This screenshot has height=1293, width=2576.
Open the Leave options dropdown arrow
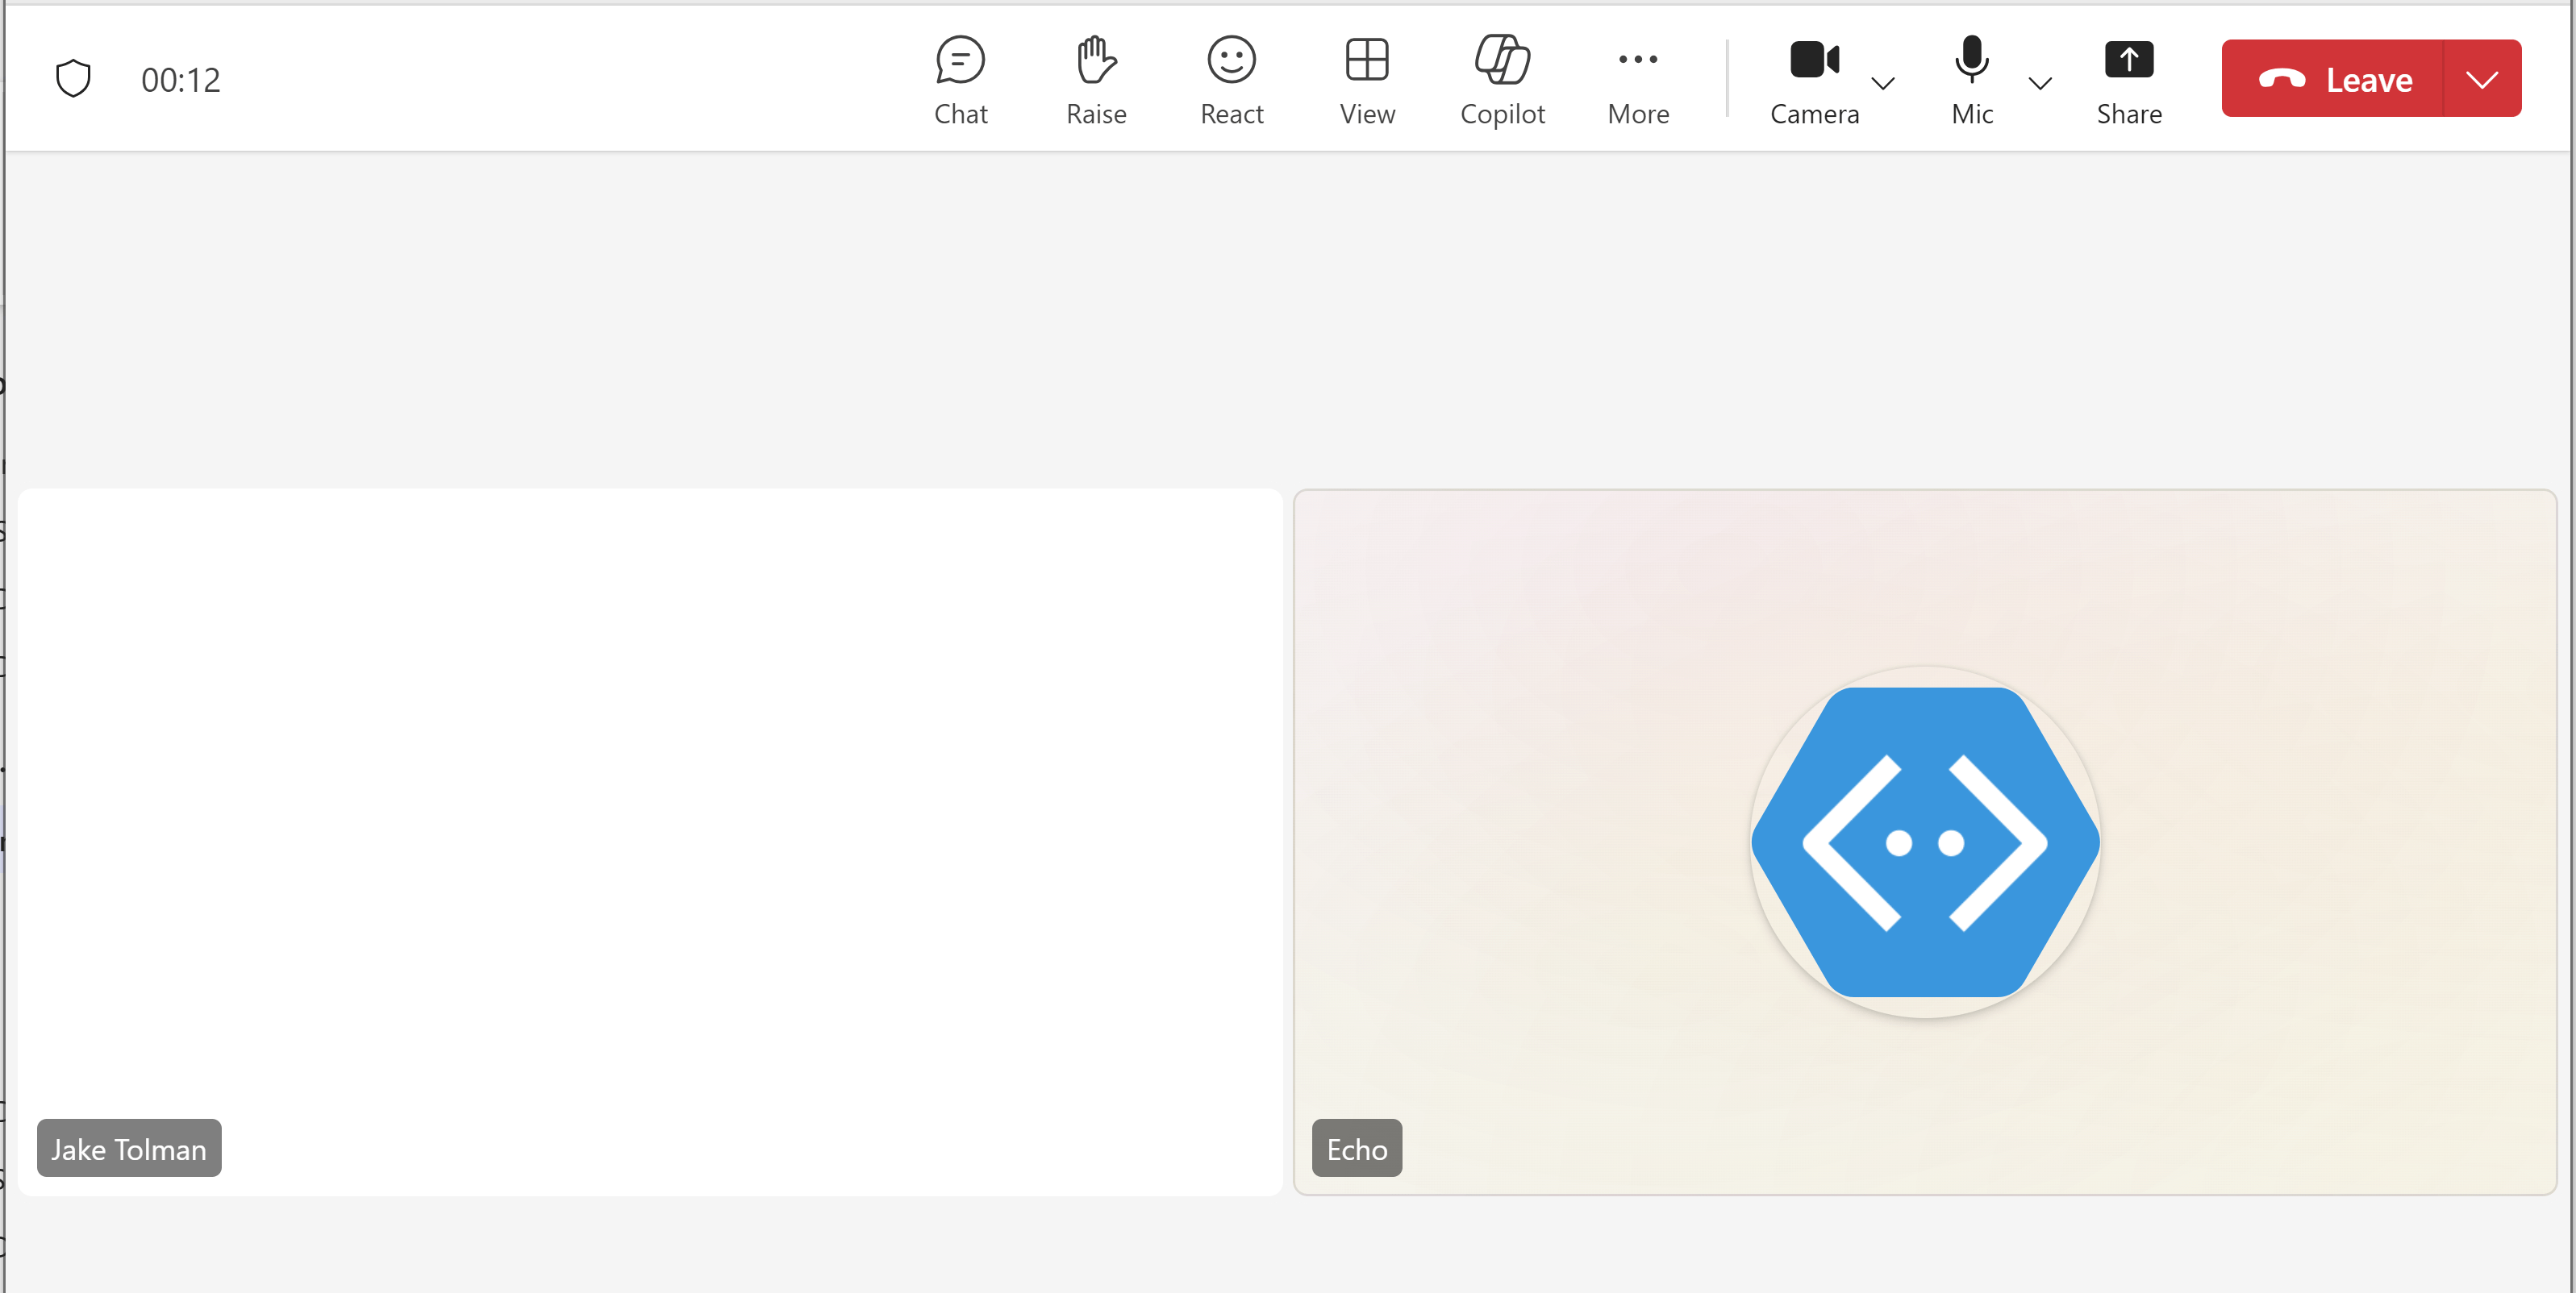point(2482,79)
